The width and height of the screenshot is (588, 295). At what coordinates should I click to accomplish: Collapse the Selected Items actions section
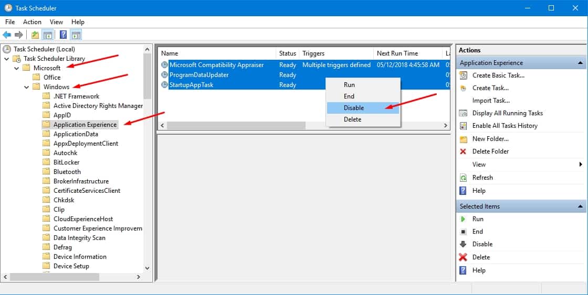coord(581,206)
